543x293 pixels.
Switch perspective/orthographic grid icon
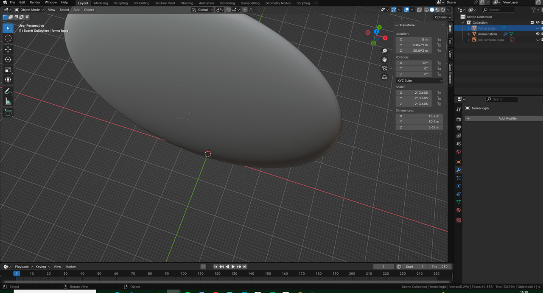pyautogui.click(x=385, y=77)
